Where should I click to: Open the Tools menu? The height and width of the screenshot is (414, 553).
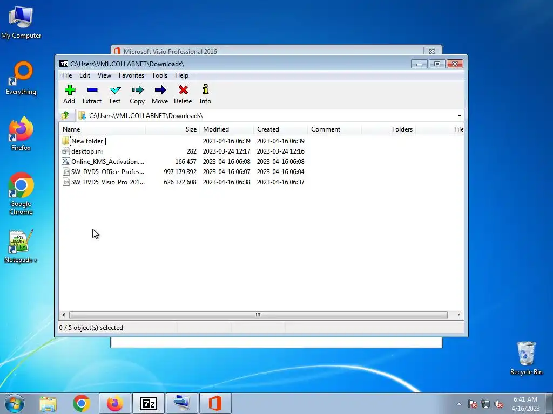(x=159, y=75)
